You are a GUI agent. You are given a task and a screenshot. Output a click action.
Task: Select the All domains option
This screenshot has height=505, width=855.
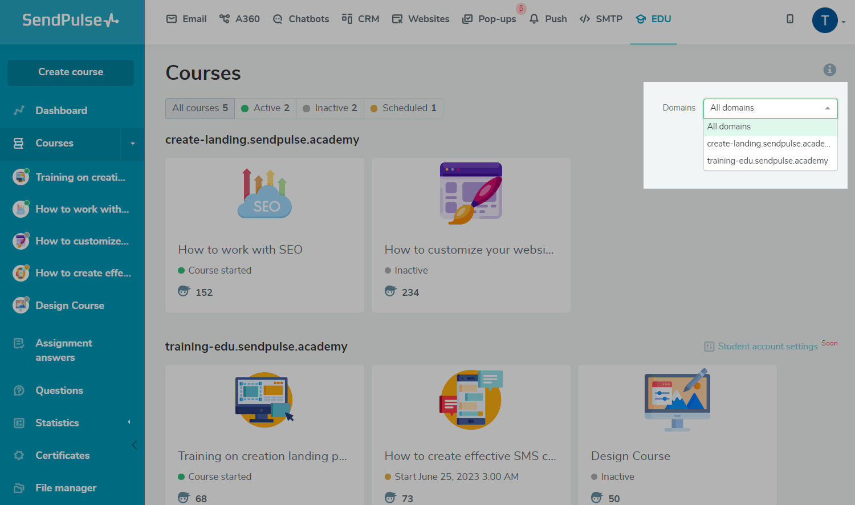click(x=771, y=127)
